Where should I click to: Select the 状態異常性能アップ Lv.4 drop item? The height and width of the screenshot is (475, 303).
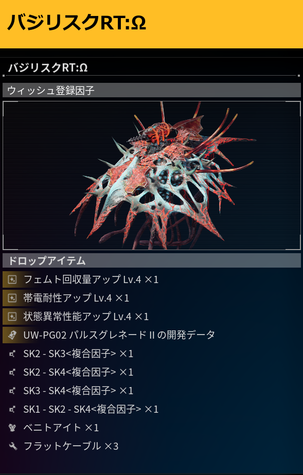click(152, 316)
